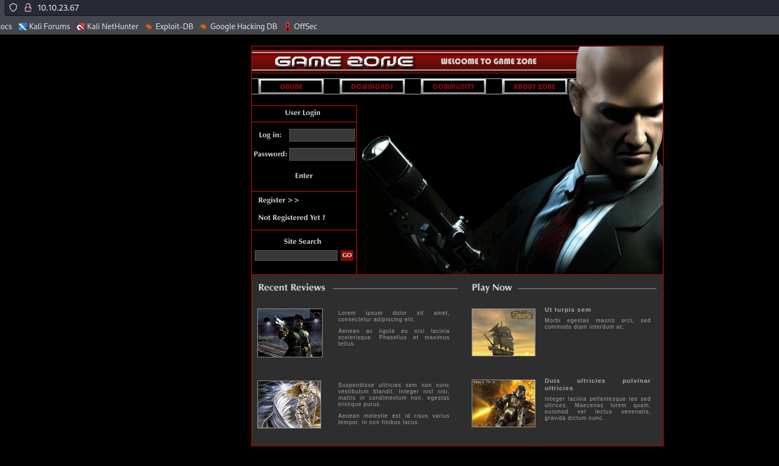Click the Site Search text field
This screenshot has width=779, height=466.
pos(296,256)
